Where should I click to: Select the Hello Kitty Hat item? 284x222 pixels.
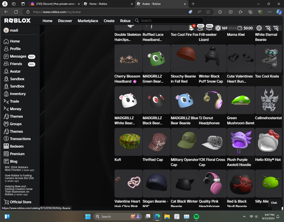click(x=269, y=142)
